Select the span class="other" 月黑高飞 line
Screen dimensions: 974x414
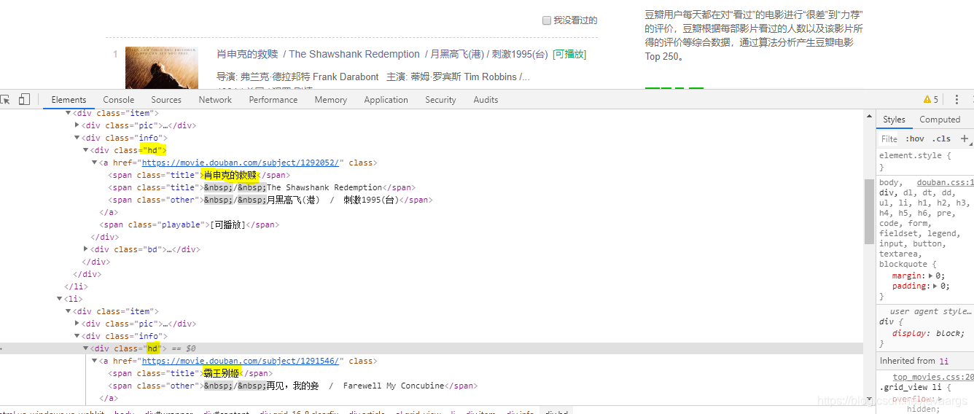[270, 200]
